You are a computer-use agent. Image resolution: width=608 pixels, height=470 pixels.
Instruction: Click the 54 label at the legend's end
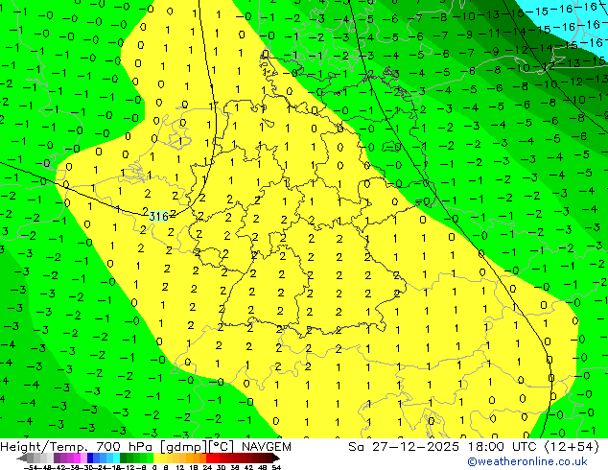[x=276, y=468]
